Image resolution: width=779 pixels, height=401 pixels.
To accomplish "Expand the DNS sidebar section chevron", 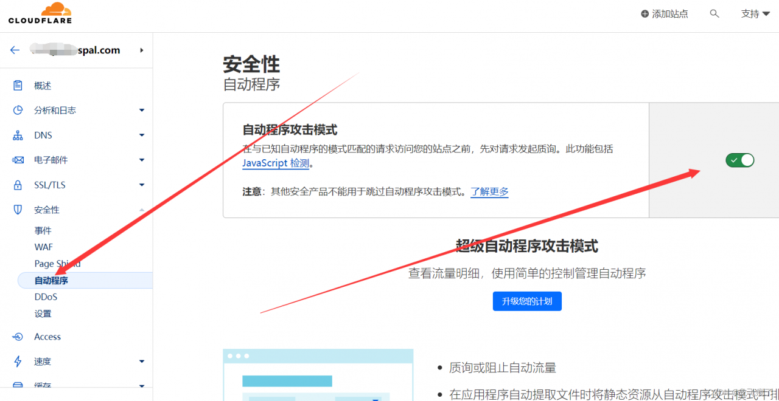I will [141, 135].
